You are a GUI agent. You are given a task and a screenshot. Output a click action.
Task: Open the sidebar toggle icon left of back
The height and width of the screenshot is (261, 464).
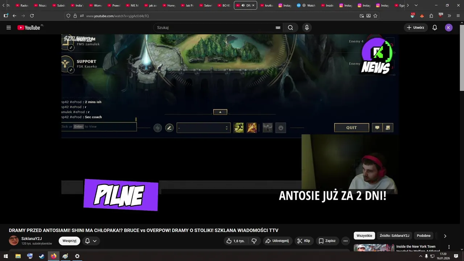click(x=5, y=16)
